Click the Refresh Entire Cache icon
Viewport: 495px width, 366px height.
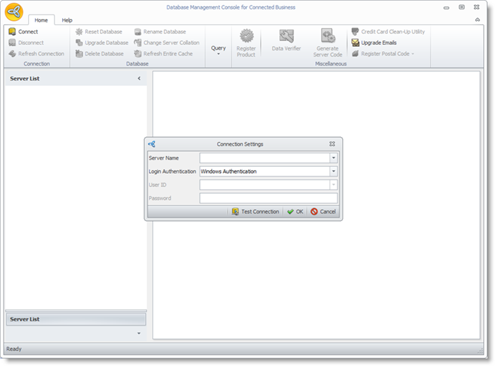coord(137,54)
